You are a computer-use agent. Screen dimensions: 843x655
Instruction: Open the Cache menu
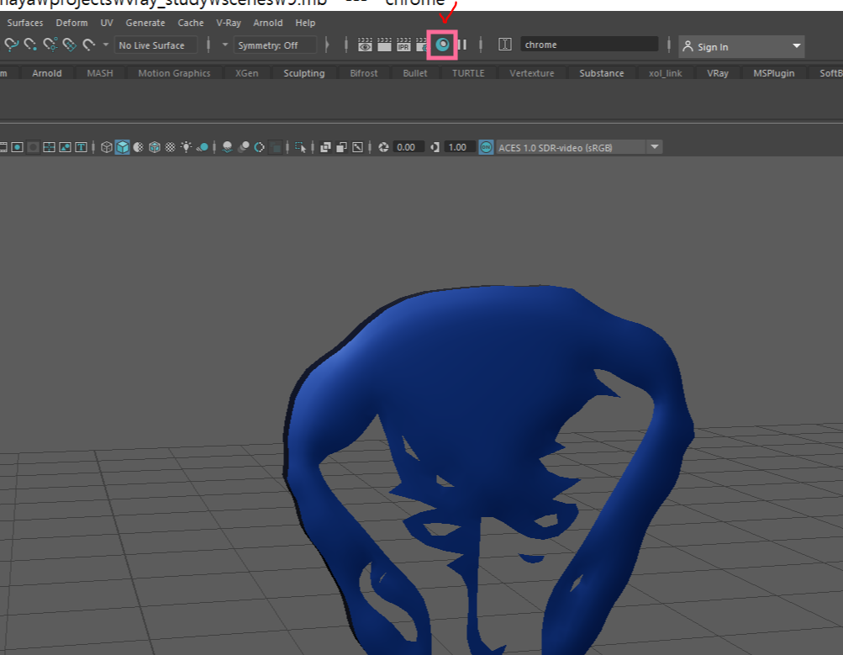pyautogui.click(x=191, y=23)
